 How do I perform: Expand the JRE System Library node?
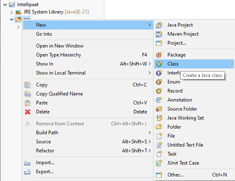pyautogui.click(x=12, y=12)
